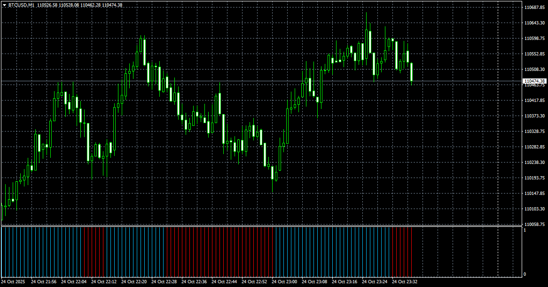The height and width of the screenshot is (287, 548).
Task: Select the 110508.30 price scale value
Action: tap(534, 69)
